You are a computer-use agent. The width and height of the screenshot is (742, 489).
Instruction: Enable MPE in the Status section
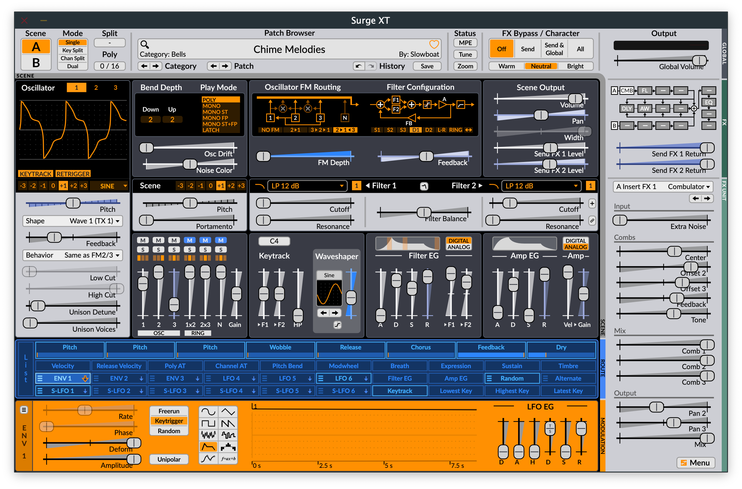(x=465, y=43)
